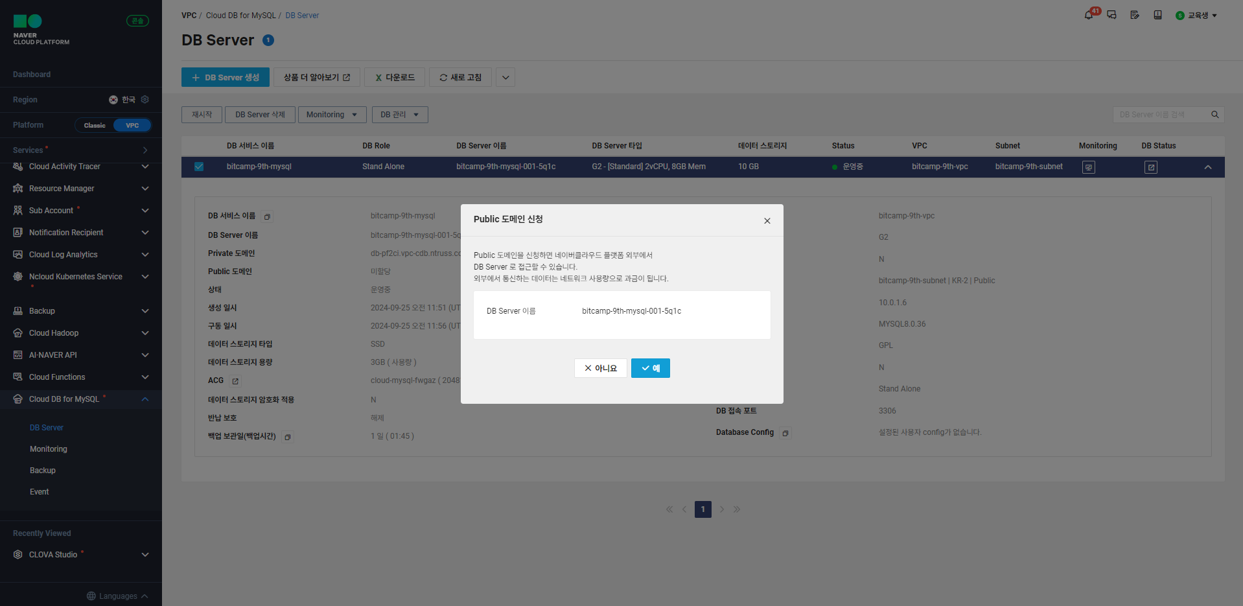This screenshot has width=1243, height=606.
Task: Click the 재시작 button
Action: (202, 115)
